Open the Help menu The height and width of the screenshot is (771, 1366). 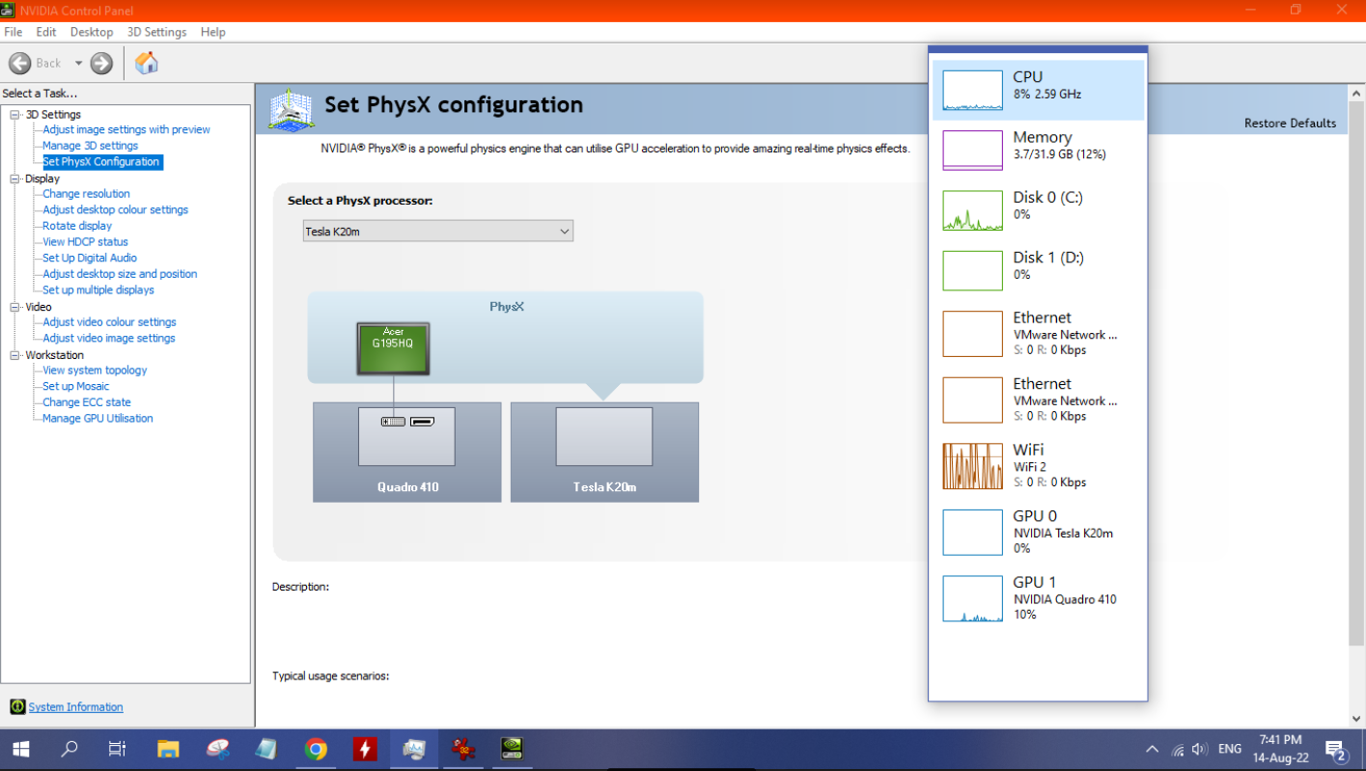click(213, 32)
